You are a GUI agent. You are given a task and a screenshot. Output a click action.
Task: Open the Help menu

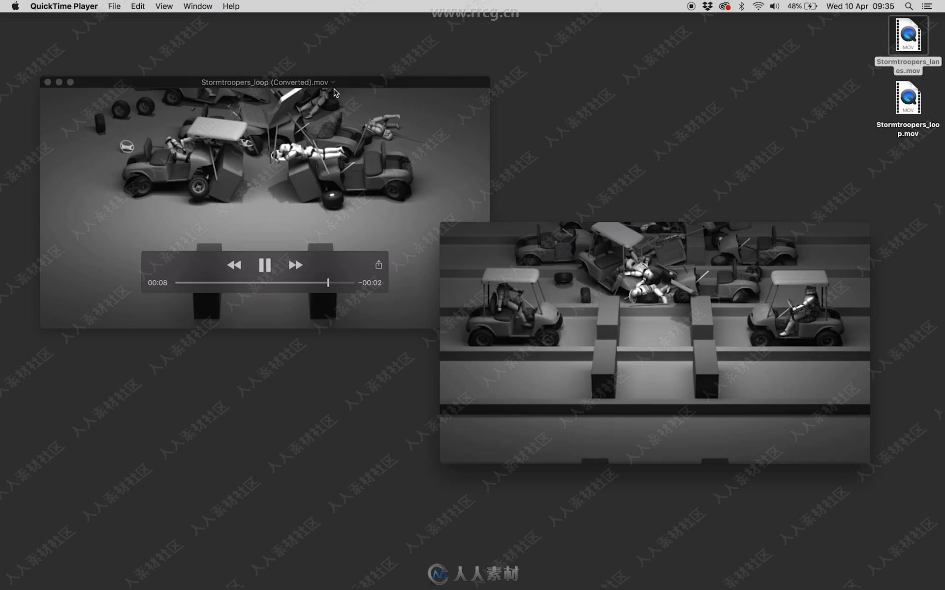pyautogui.click(x=231, y=6)
